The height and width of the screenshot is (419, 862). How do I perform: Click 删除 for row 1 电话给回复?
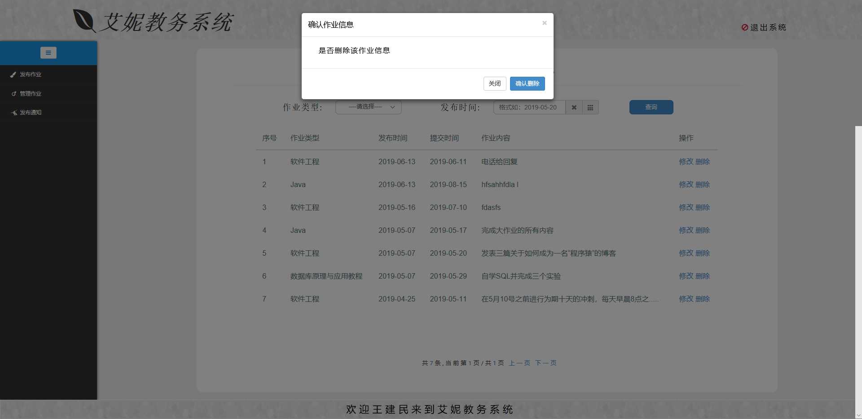703,161
